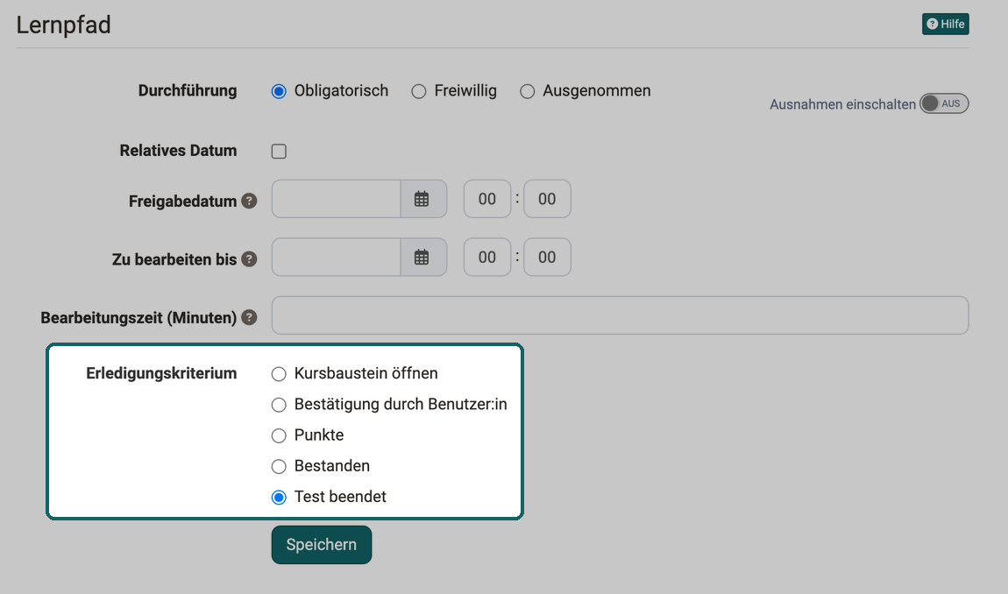Enable the Relatives Datum checkbox
The height and width of the screenshot is (594, 1008).
(x=279, y=151)
